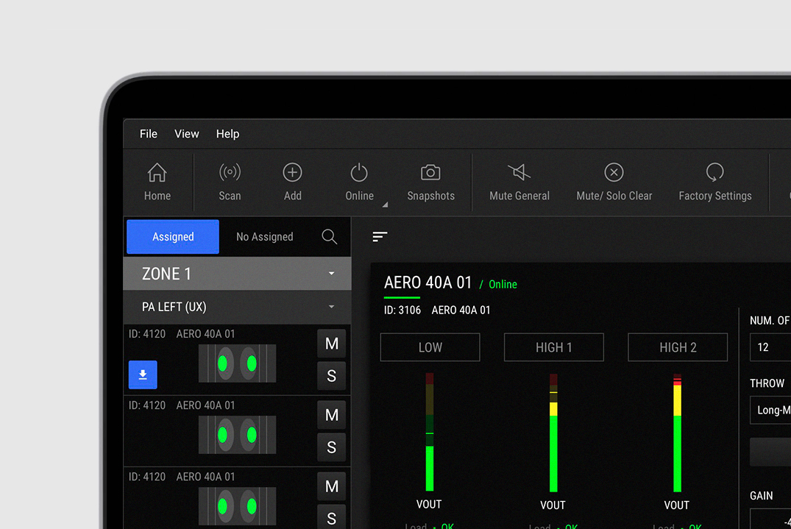Viewport: 791px width, 529px height.
Task: Open the device list search magnifier
Action: click(329, 237)
